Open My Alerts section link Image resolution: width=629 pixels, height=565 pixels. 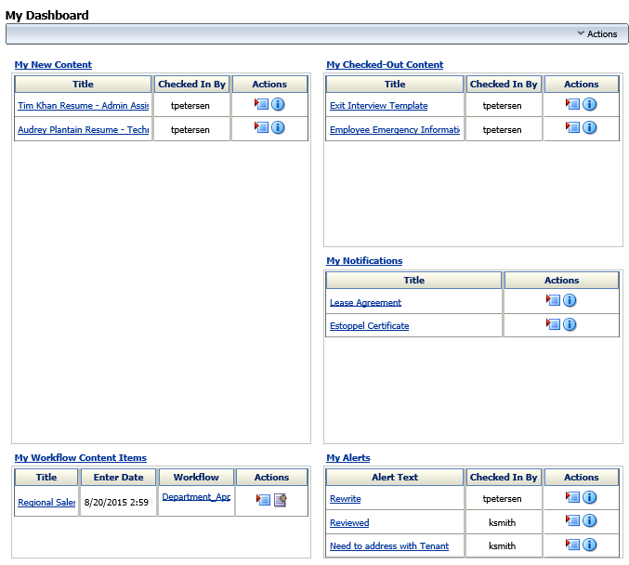pyautogui.click(x=348, y=458)
